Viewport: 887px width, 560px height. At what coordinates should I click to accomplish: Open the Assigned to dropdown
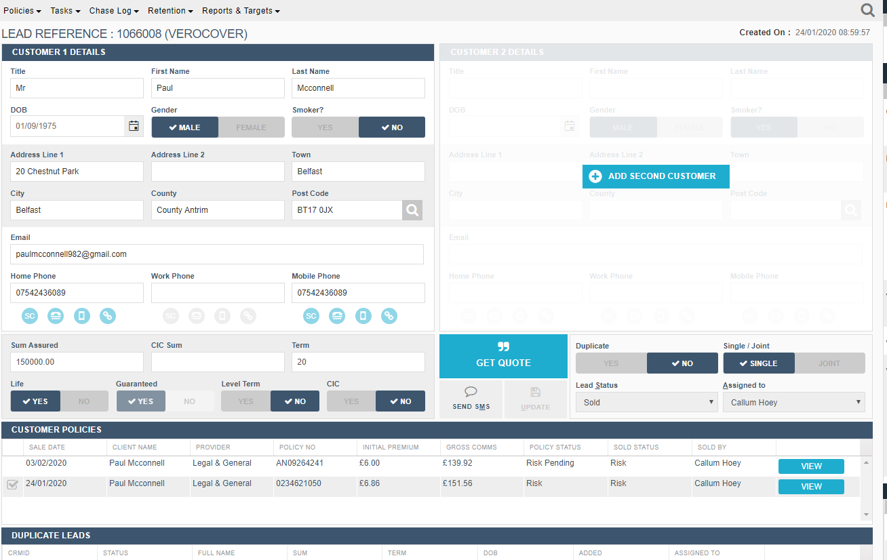tap(793, 402)
